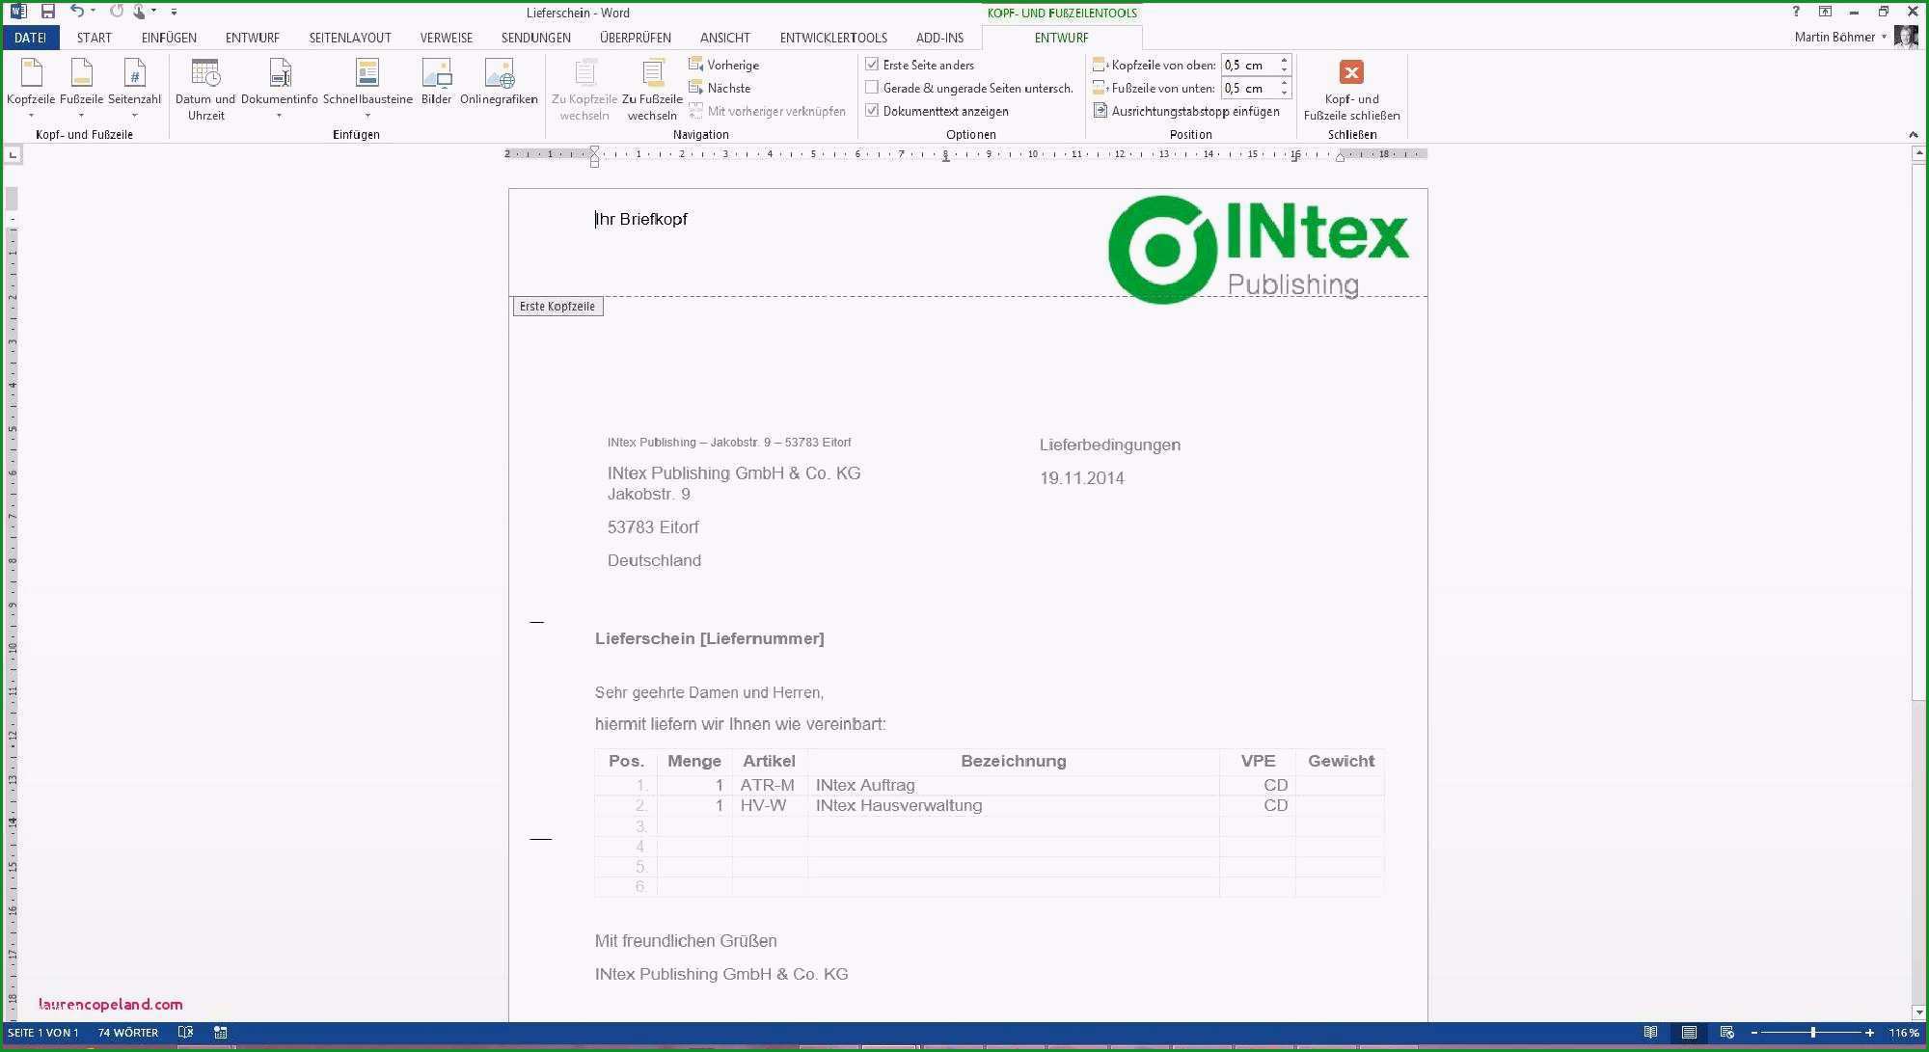The height and width of the screenshot is (1052, 1929).
Task: Switch to the START tab
Action: point(95,38)
